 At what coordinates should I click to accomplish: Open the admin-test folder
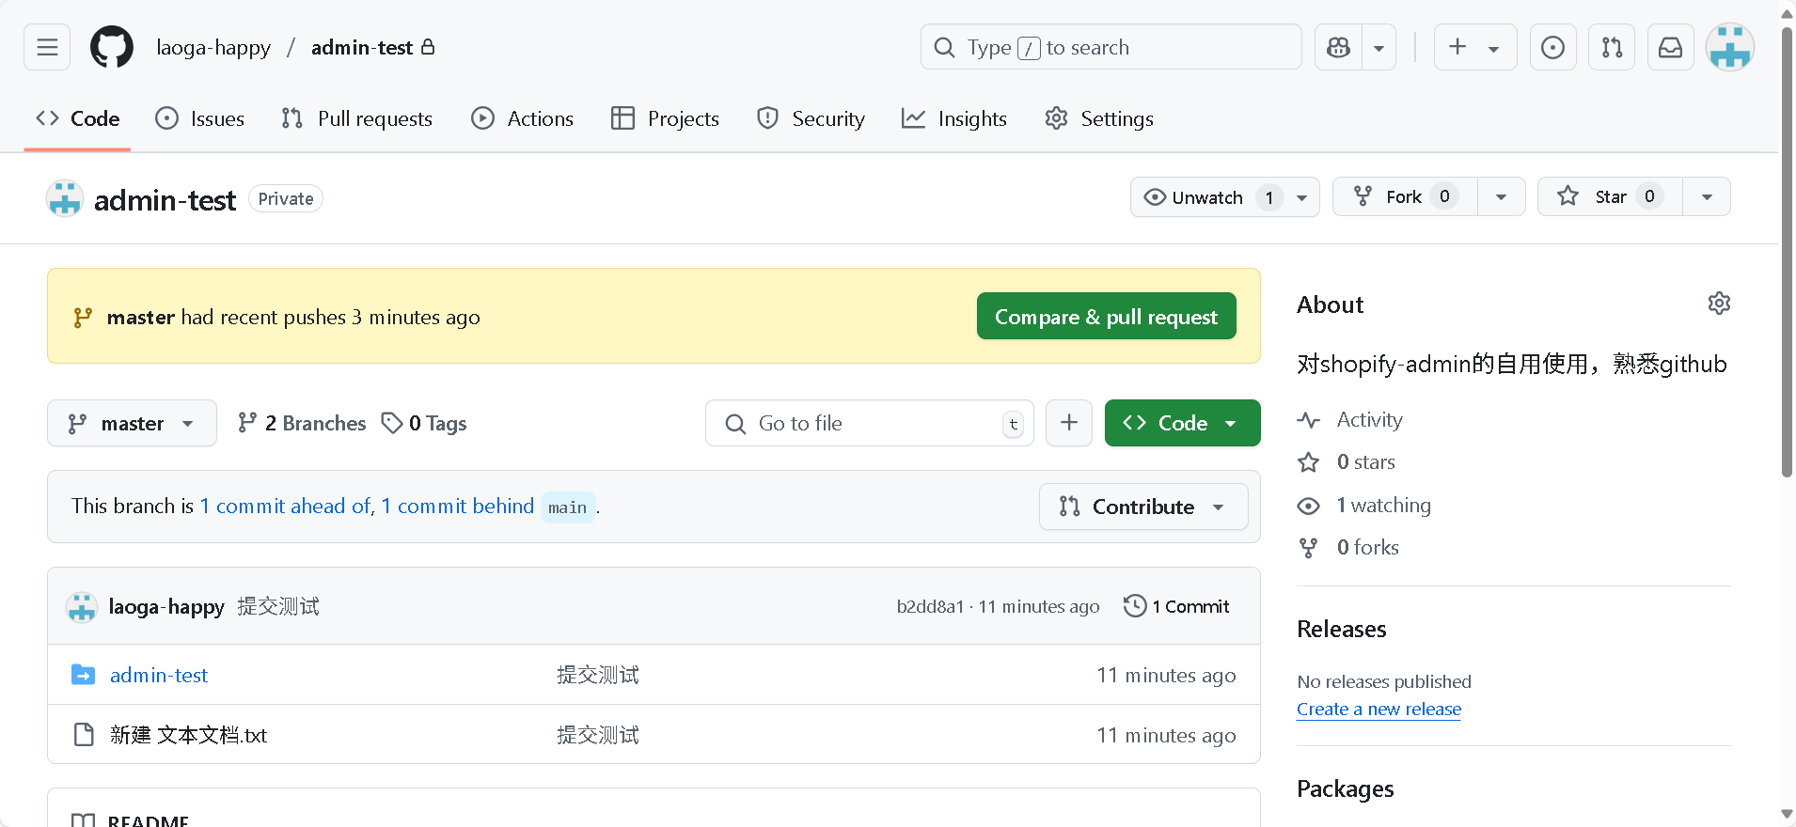(159, 675)
